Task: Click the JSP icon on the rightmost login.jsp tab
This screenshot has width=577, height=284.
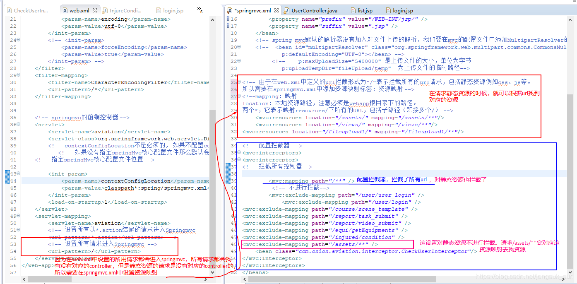Action: point(388,10)
